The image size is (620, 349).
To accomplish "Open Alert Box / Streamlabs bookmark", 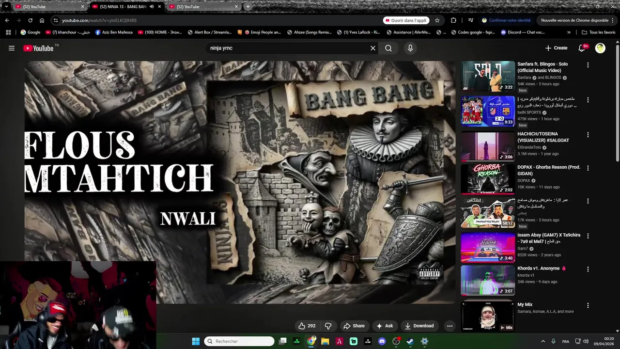I will point(209,32).
